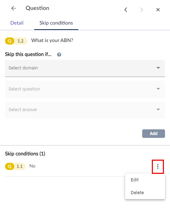This screenshot has height=212, width=170.
Task: Switch to the Detail tab
Action: (x=17, y=23)
